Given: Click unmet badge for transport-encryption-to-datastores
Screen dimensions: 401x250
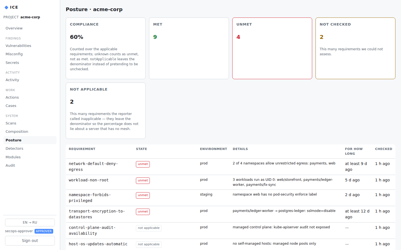Looking at the screenshot, I should click(143, 212).
